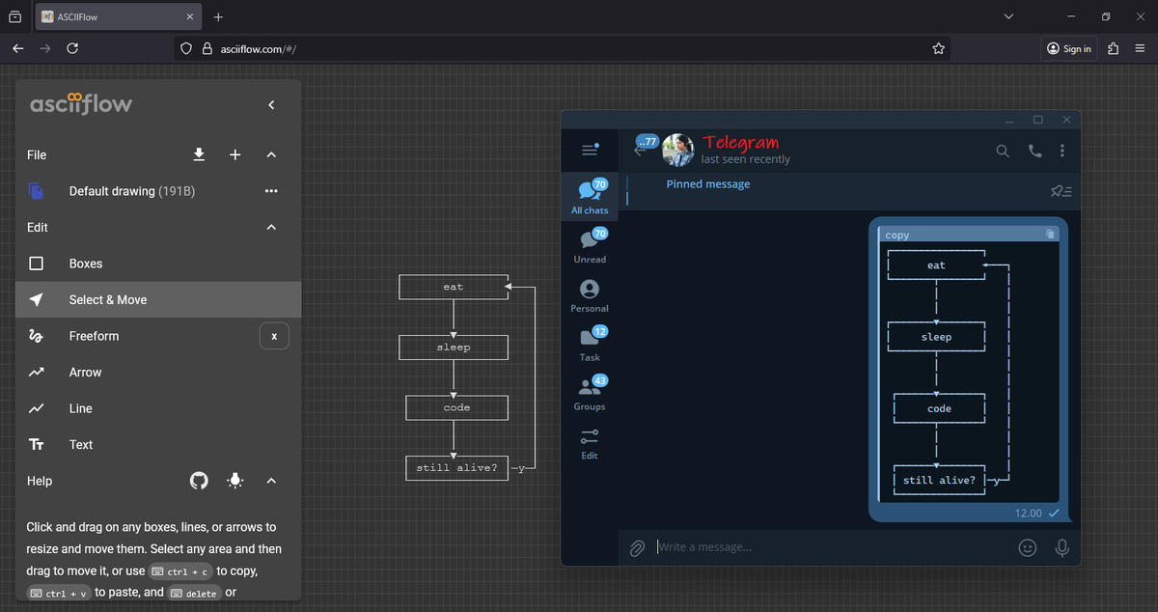Collapse the Help section

(271, 481)
